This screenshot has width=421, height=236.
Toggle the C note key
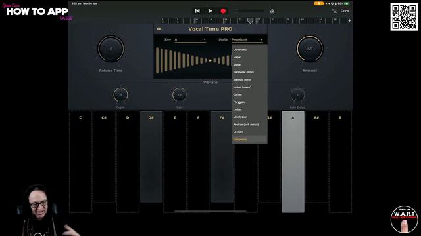[80, 162]
